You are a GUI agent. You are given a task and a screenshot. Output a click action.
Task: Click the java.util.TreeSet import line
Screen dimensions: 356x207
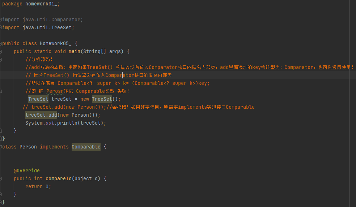(48, 27)
